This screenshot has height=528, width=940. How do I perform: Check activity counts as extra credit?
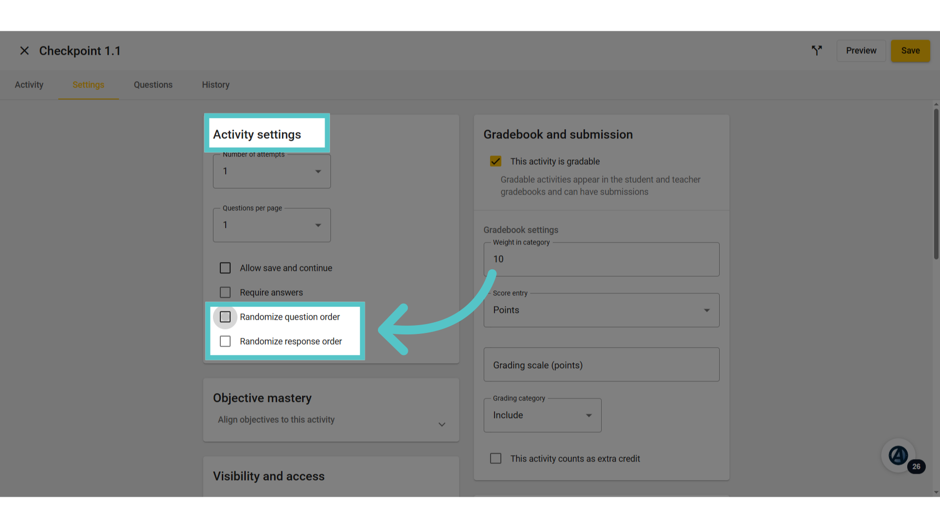coord(495,459)
